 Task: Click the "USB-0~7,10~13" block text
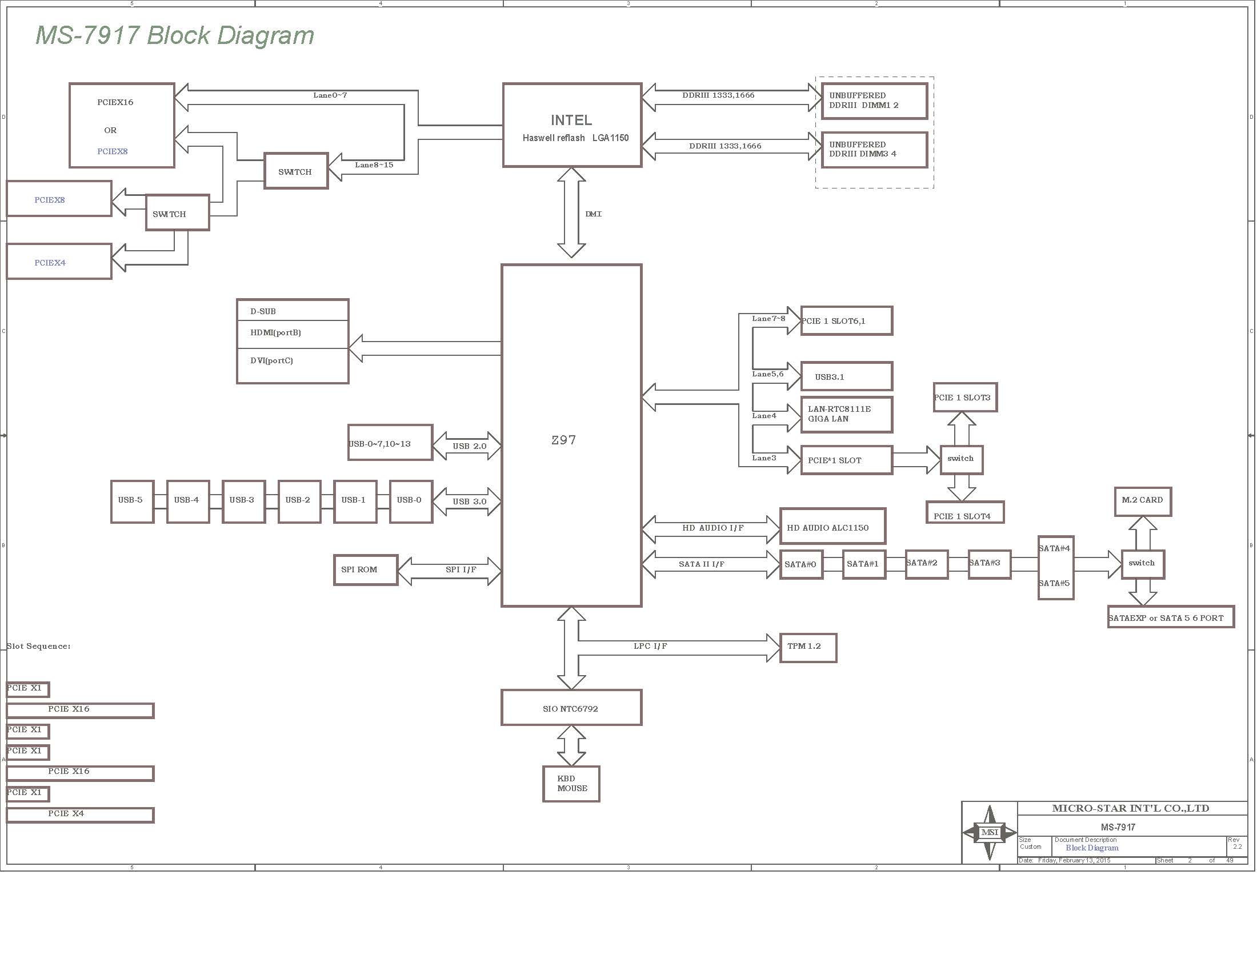[x=380, y=444]
